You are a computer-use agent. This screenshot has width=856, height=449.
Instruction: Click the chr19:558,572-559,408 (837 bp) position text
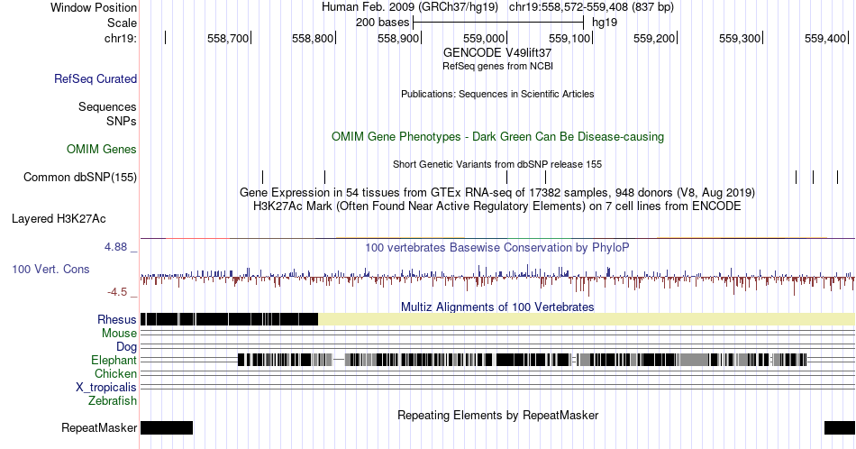click(x=591, y=7)
